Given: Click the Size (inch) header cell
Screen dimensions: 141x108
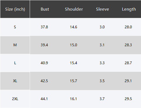Looking at the screenshot, I should (x=15, y=9).
